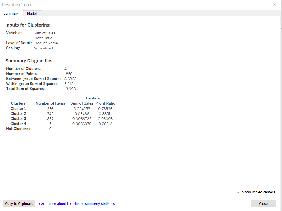Click the Inputs for Clustering heading
282x211 pixels.
point(27,25)
